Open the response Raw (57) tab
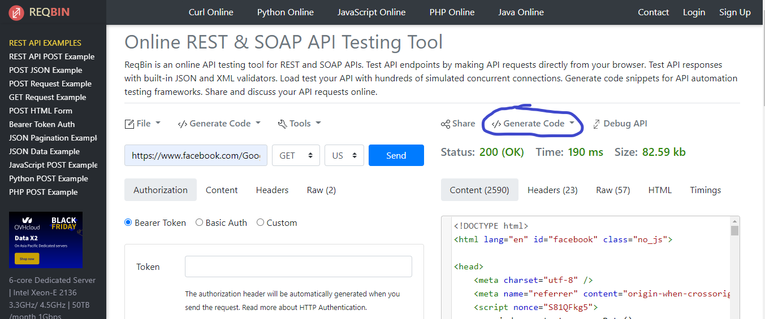The height and width of the screenshot is (319, 765). [613, 190]
